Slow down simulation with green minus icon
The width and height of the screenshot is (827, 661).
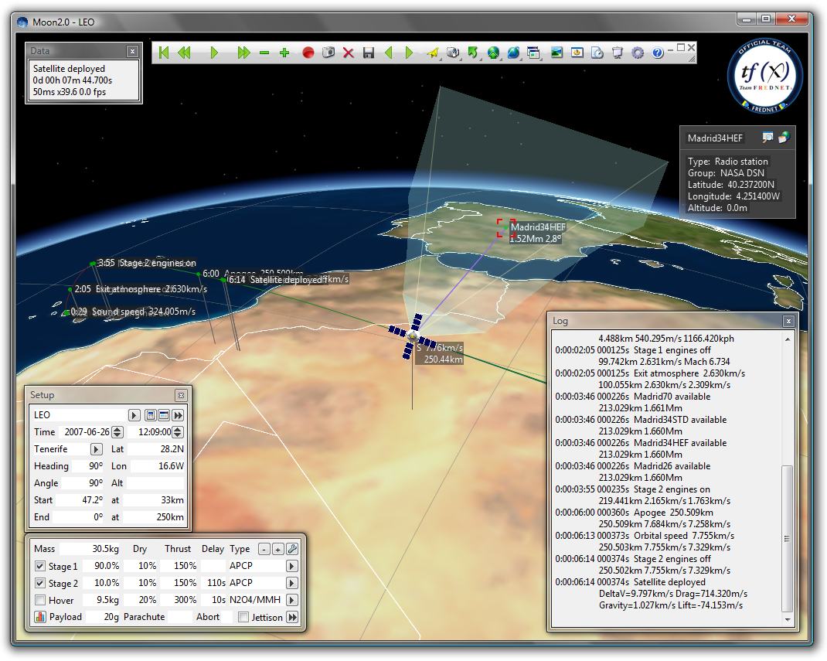click(264, 53)
